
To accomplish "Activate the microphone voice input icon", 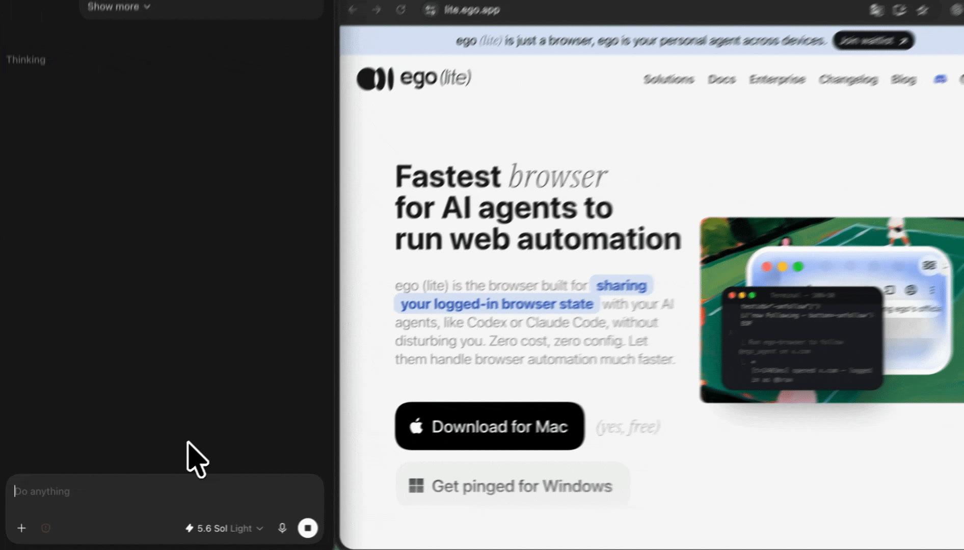I will (282, 528).
